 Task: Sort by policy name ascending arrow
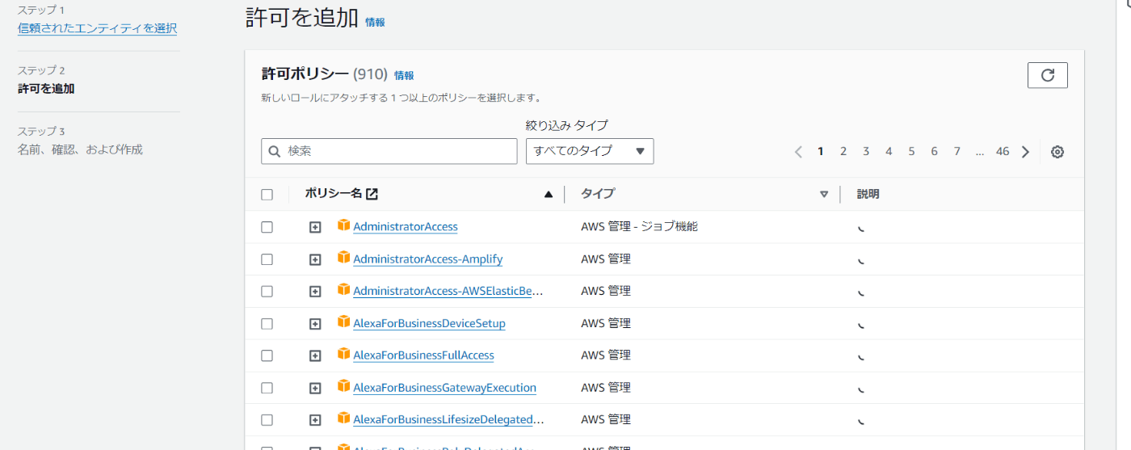tap(549, 194)
